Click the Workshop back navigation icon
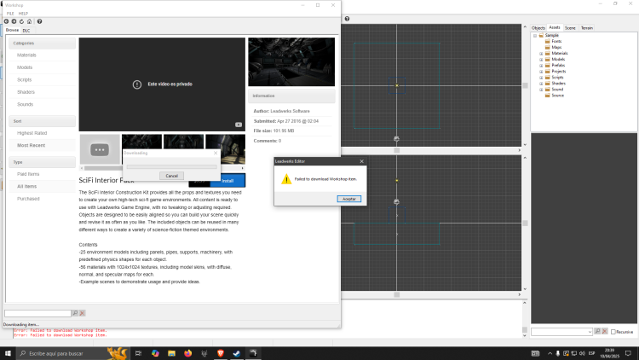The width and height of the screenshot is (639, 360). pyautogui.click(x=8, y=21)
